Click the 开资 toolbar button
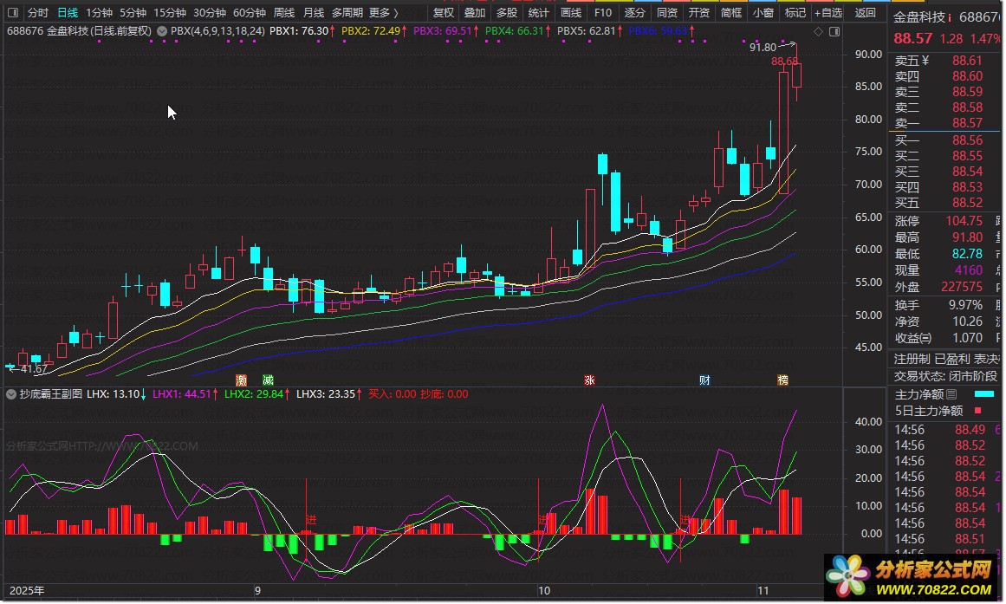The width and height of the screenshot is (1006, 604). tap(698, 13)
